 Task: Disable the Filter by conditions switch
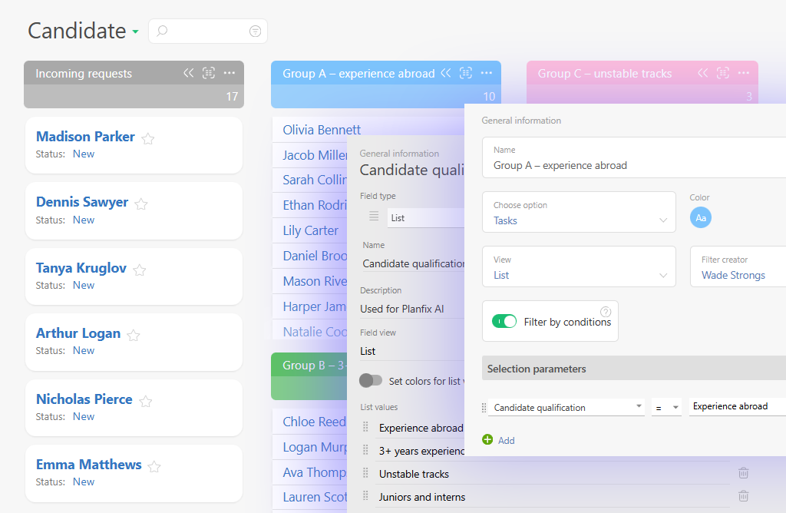pos(504,321)
